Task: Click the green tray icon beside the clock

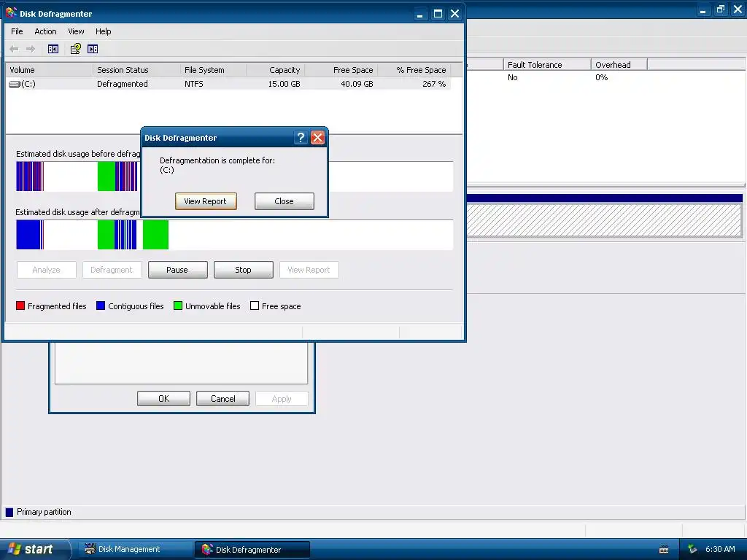Action: point(692,550)
